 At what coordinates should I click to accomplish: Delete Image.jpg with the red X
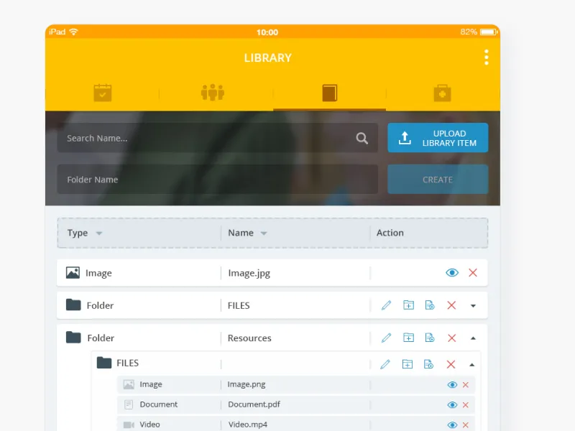[473, 273]
